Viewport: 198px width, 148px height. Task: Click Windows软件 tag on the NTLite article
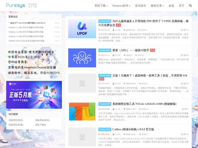[105, 104]
